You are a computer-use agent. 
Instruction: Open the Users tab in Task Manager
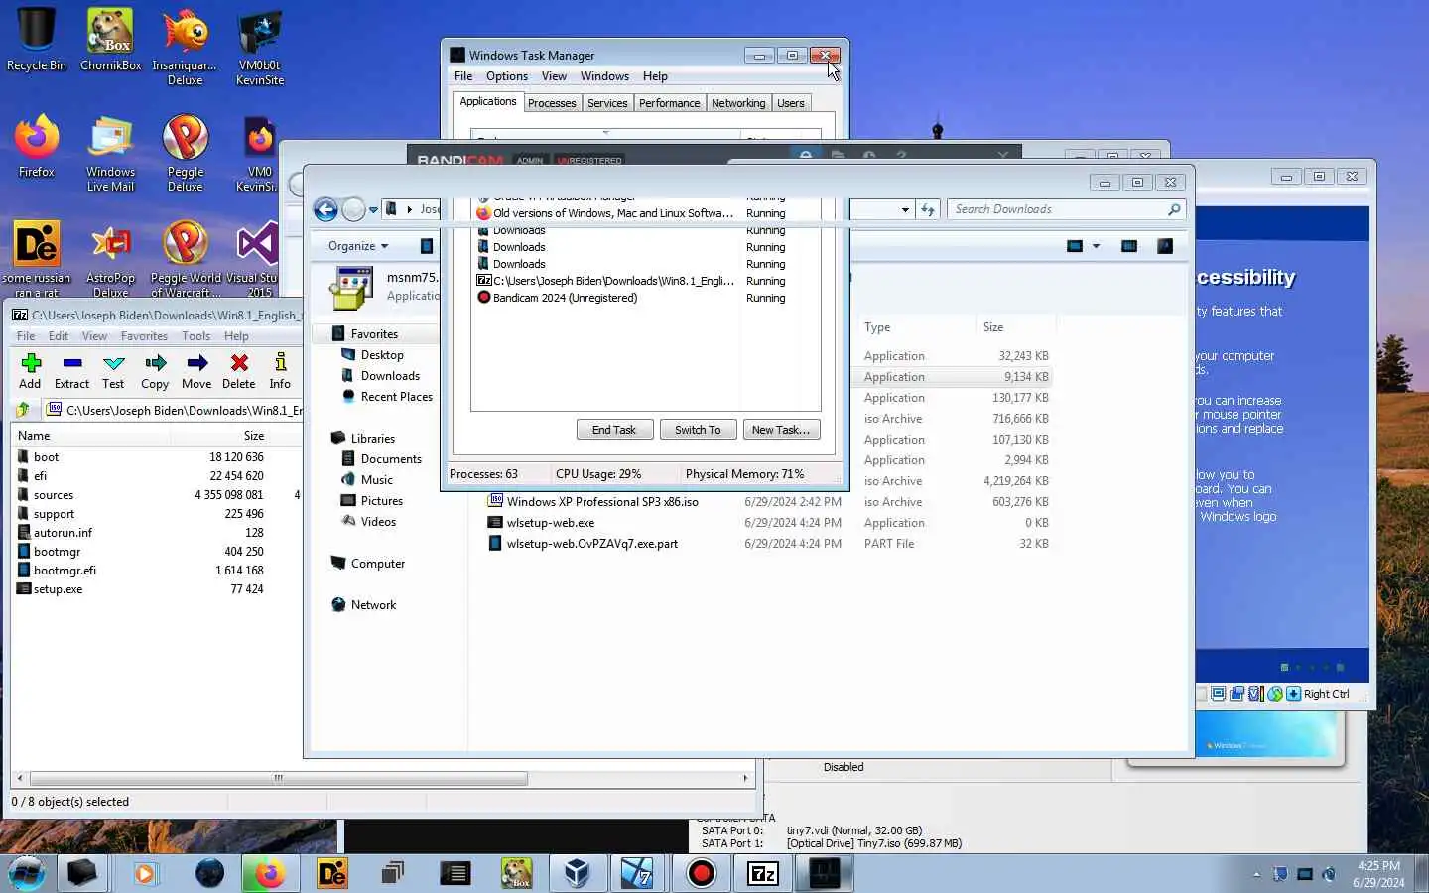click(791, 103)
